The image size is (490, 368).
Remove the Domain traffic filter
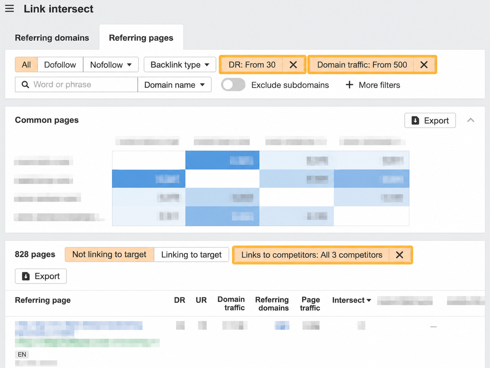(x=424, y=64)
